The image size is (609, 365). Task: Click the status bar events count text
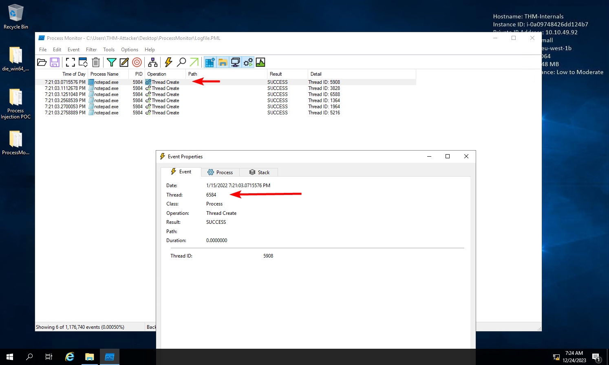pos(80,327)
